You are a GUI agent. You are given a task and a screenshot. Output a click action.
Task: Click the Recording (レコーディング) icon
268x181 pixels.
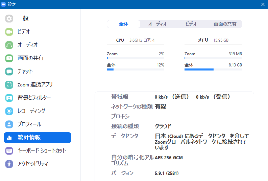point(9,111)
